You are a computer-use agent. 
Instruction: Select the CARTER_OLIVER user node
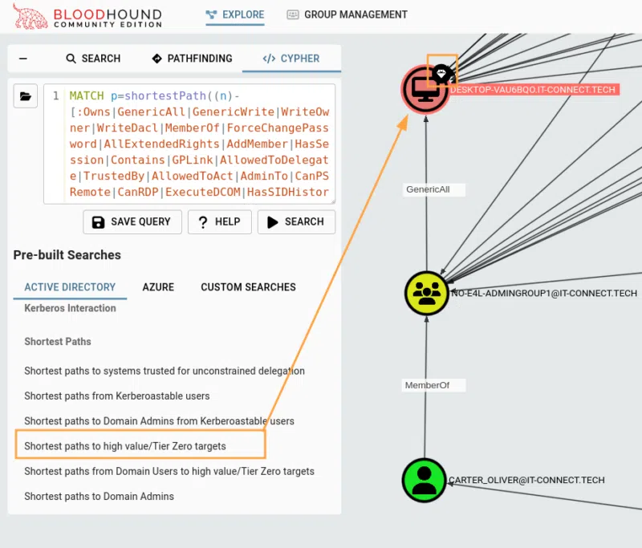pyautogui.click(x=423, y=480)
